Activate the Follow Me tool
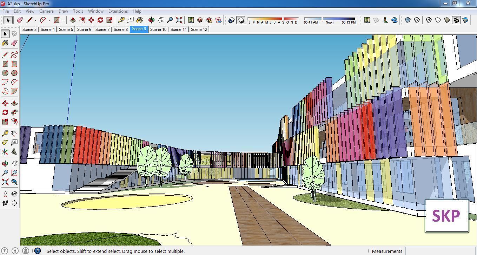477x255 pixels. click(14, 112)
